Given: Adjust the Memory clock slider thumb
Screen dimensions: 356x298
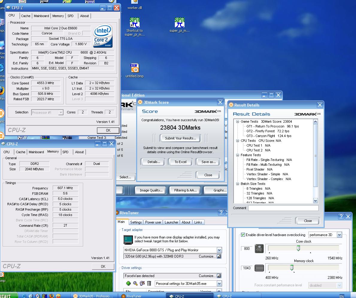Looking at the screenshot, I should point(292,267).
